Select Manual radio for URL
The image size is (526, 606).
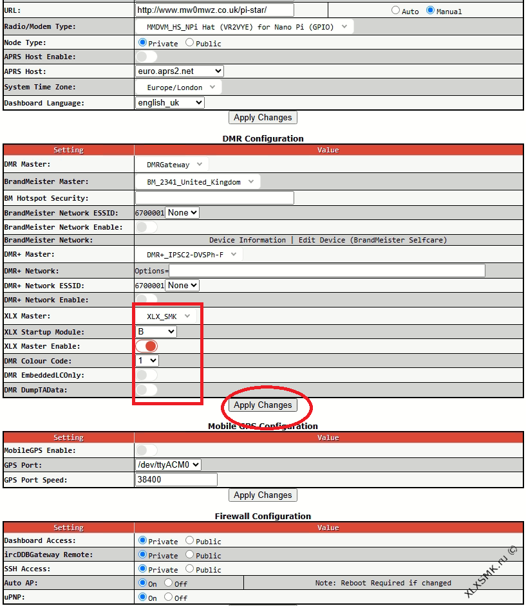(x=430, y=10)
